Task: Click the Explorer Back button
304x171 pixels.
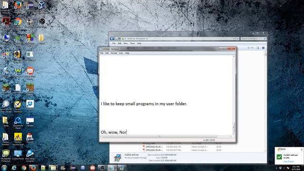Action: 112,39
